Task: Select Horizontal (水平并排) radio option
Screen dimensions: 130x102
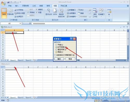Action: (x=56, y=47)
